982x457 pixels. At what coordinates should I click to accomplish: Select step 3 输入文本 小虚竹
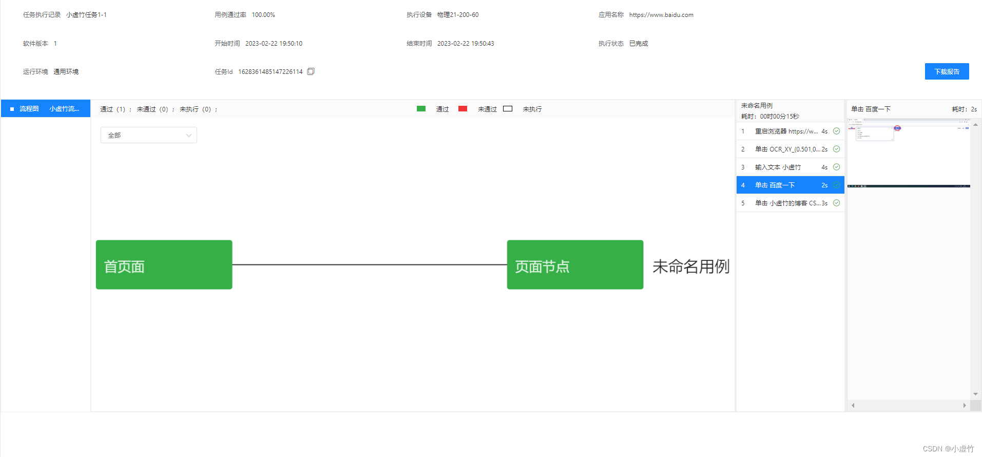pyautogui.click(x=790, y=167)
